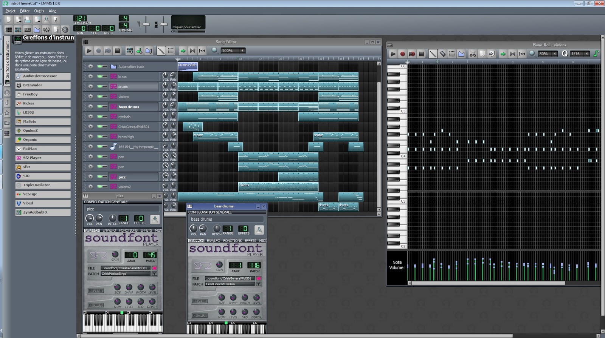Play the song in Song-Editor
The width and height of the screenshot is (605, 338).
coord(89,51)
